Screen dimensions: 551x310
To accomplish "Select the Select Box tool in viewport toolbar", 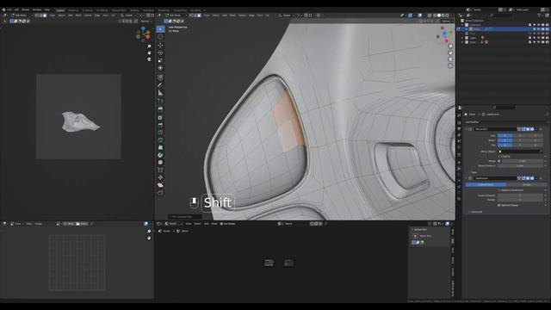I will pyautogui.click(x=160, y=29).
